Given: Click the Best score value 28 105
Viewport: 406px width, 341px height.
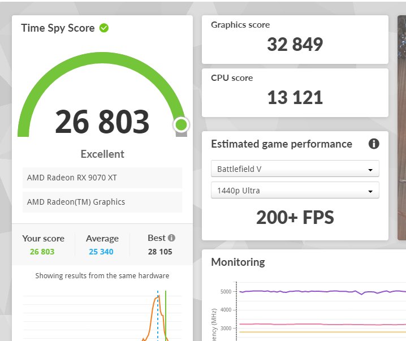Looking at the screenshot, I should (160, 252).
